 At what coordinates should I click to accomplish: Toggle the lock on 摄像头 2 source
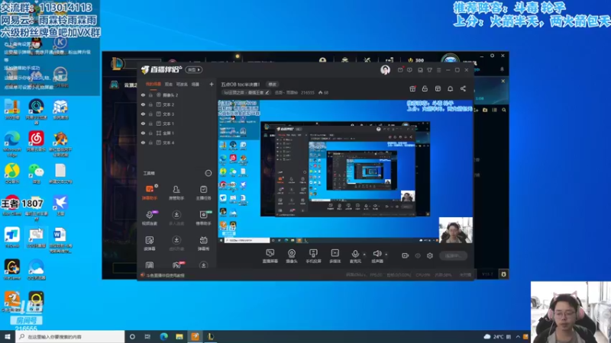point(150,95)
